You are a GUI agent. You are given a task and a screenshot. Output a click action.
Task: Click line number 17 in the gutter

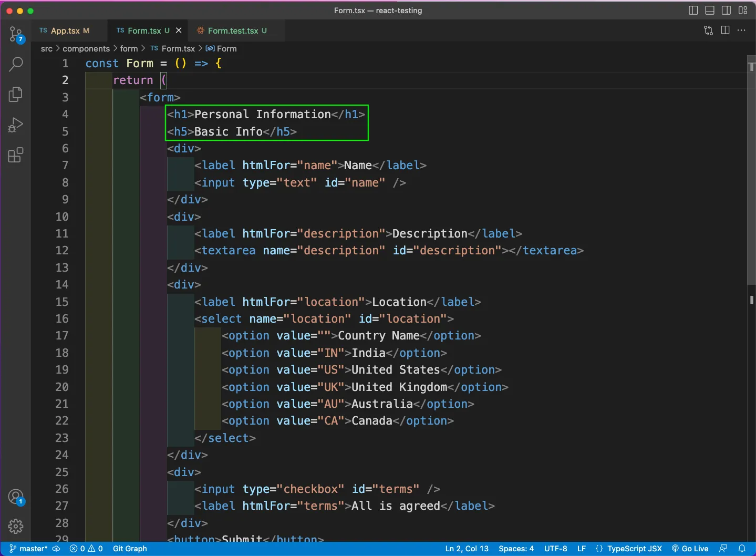tap(62, 335)
